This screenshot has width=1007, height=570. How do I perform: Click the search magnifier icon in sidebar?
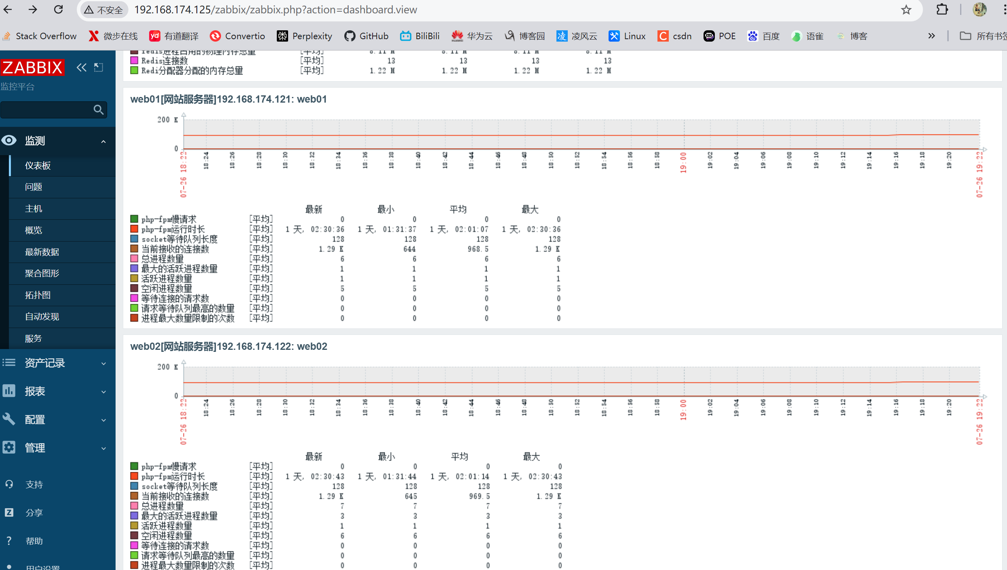tap(98, 109)
